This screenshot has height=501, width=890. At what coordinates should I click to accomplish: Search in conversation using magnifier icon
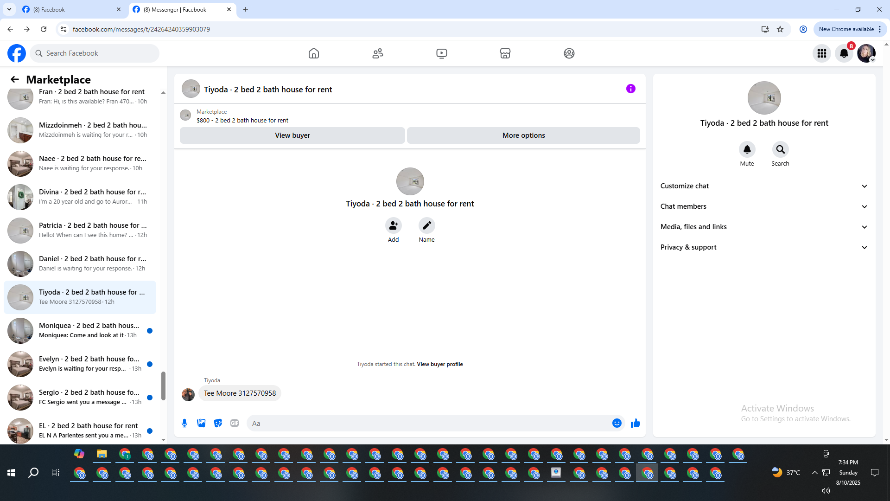point(780,149)
